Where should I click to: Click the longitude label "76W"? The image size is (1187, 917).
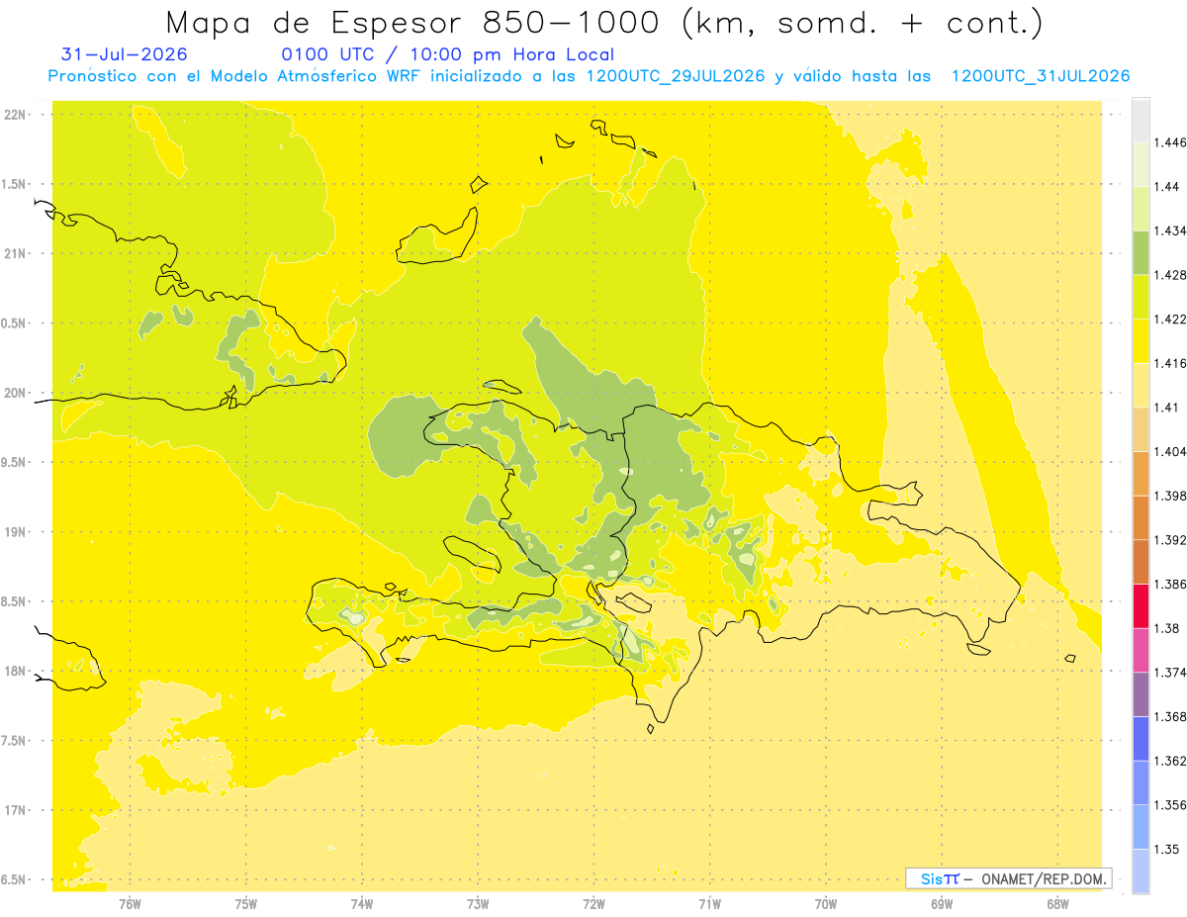click(x=130, y=903)
